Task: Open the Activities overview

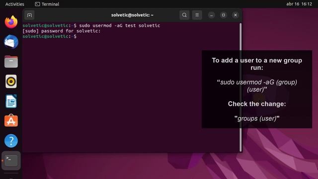Action: coord(14,4)
